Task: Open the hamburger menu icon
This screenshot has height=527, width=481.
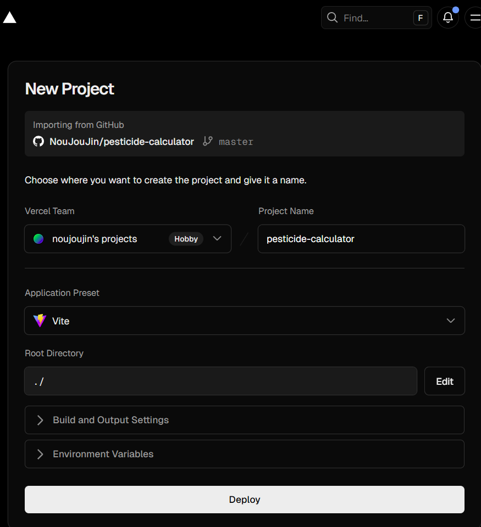Action: [x=474, y=18]
